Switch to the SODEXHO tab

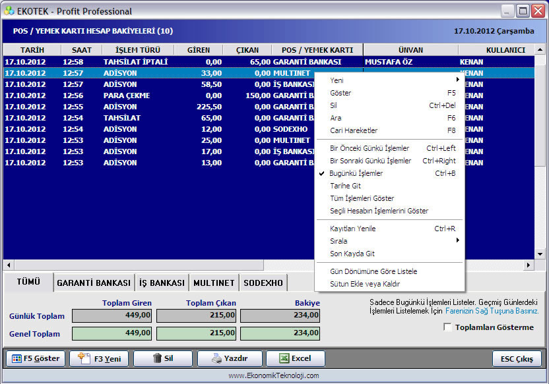[x=263, y=283]
